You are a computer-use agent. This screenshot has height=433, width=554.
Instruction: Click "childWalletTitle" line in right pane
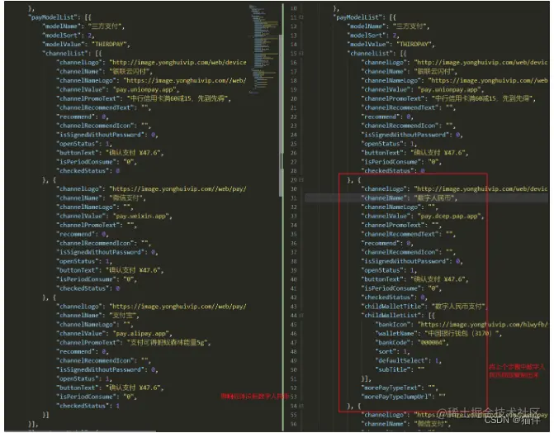point(424,307)
